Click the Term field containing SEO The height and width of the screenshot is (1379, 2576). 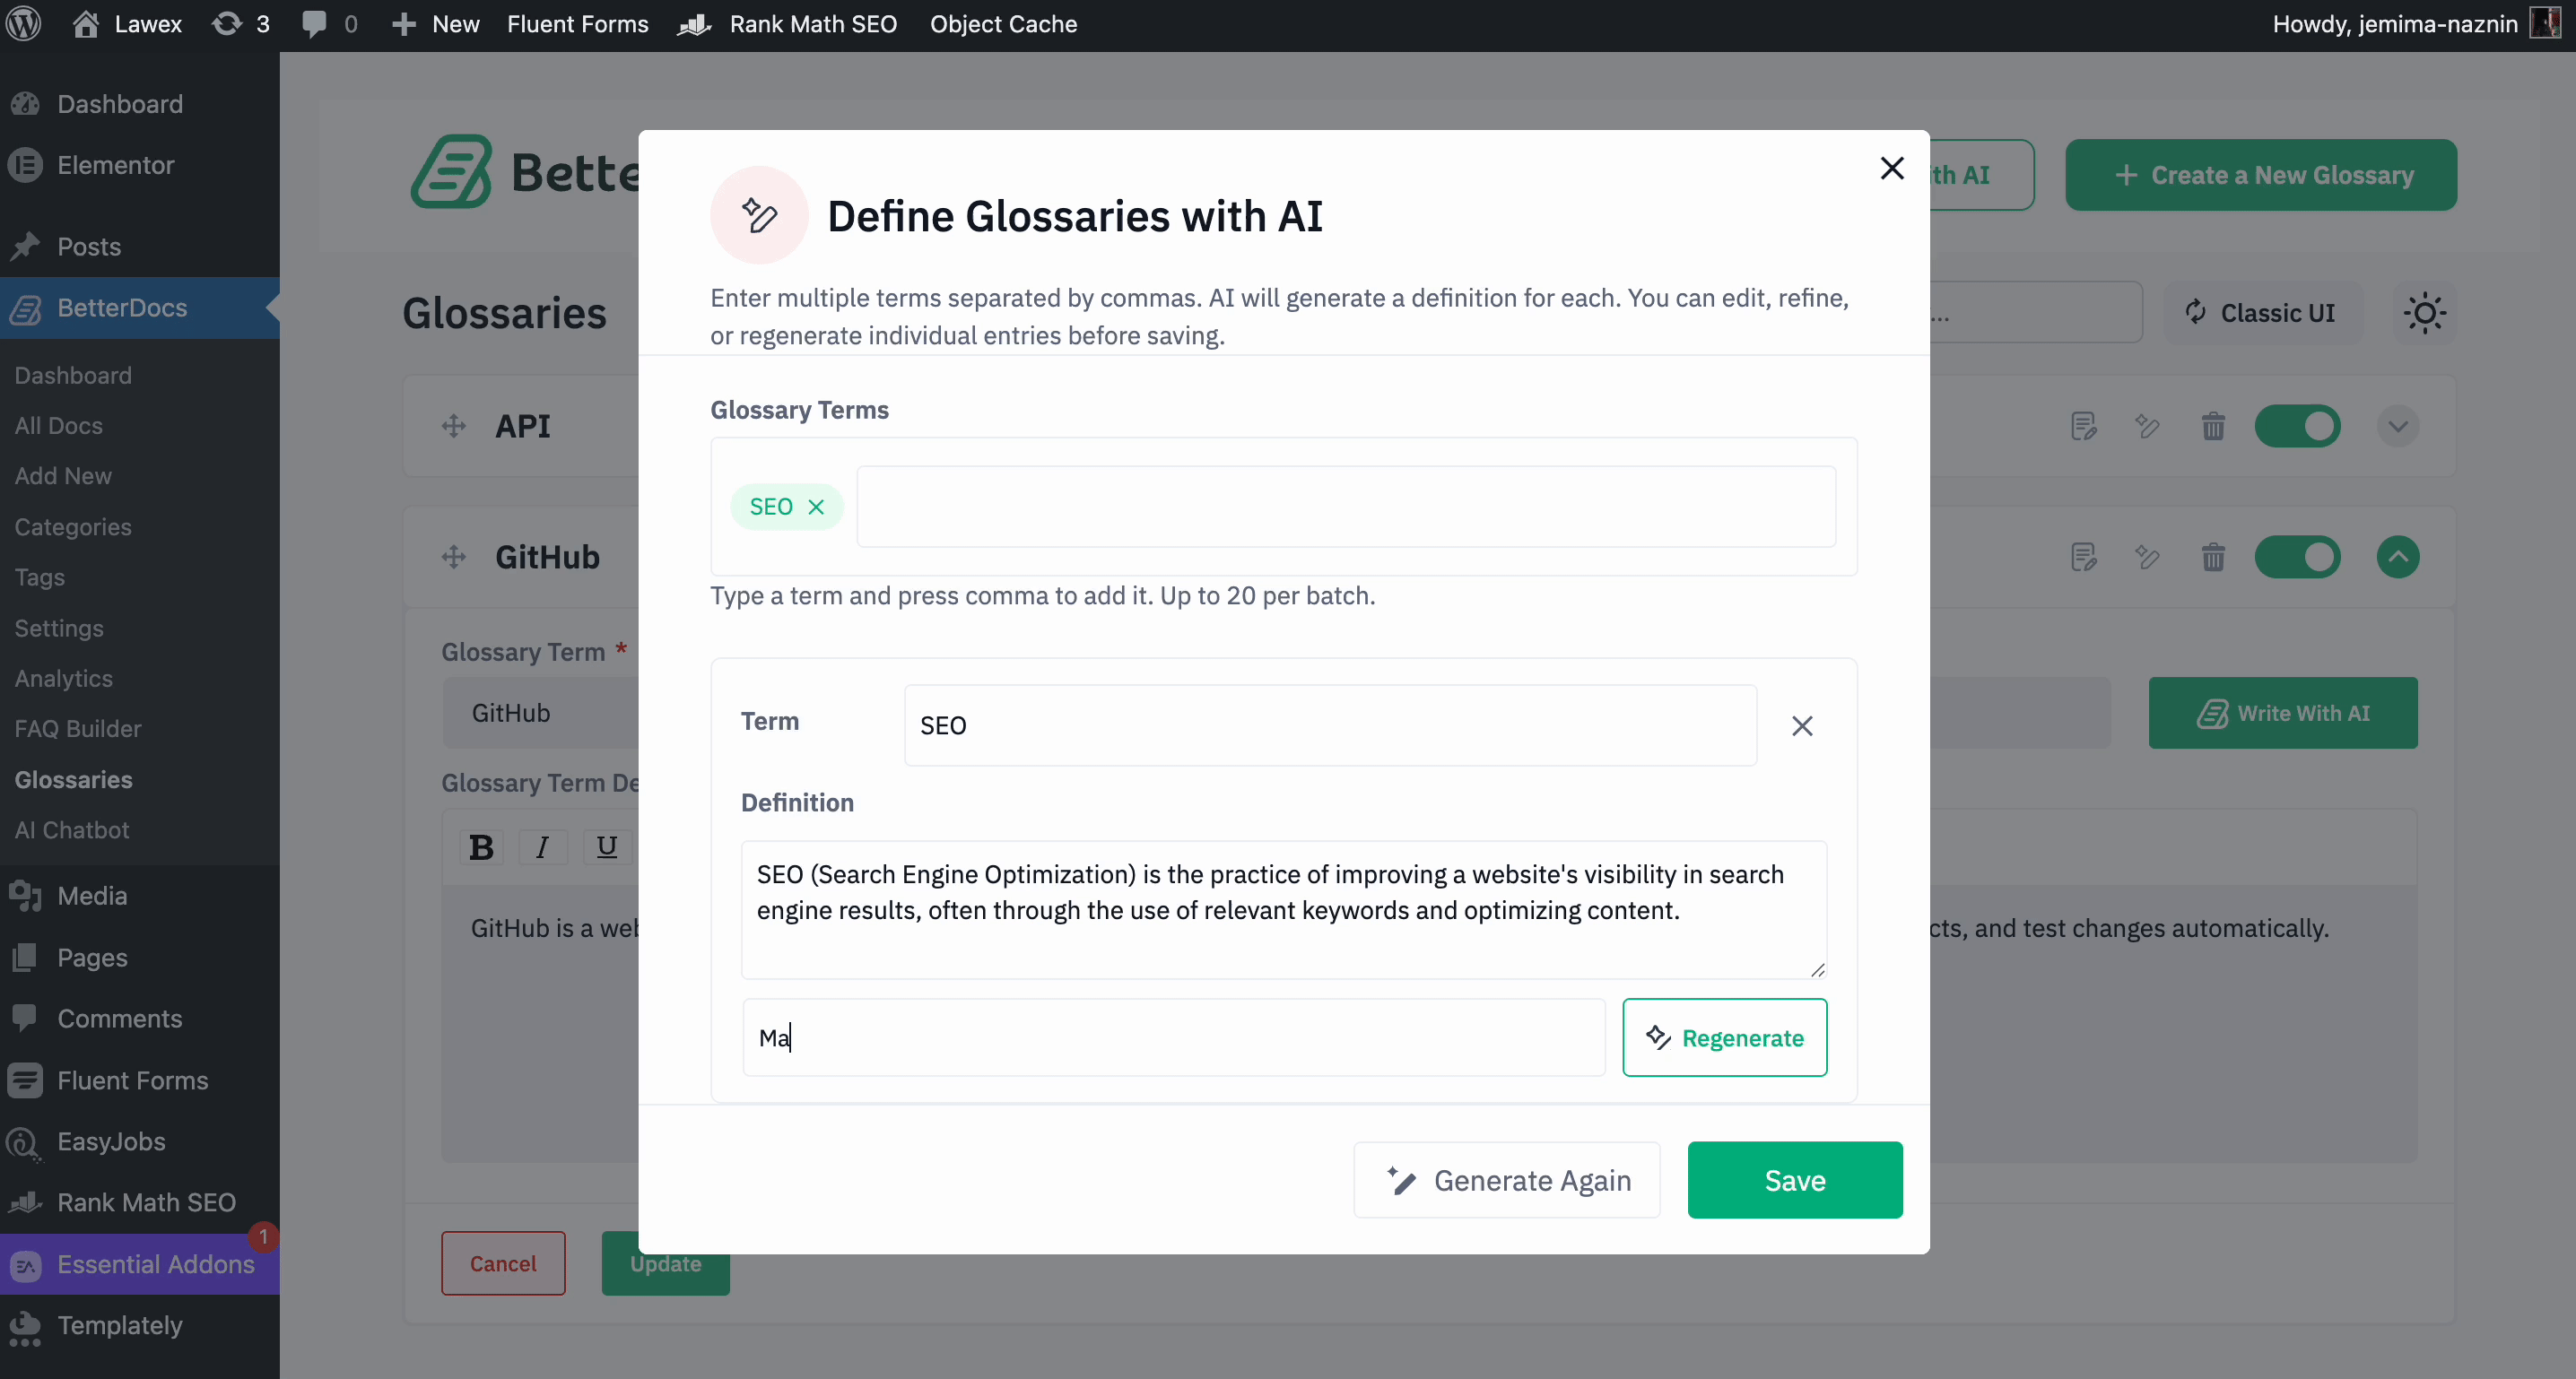1330,726
